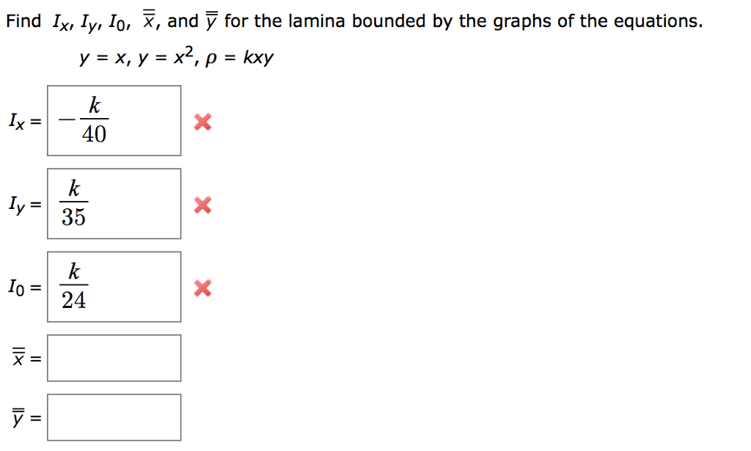751x451 pixels.
Task: Select the fraction k/24 in the third box
Action: point(73,286)
